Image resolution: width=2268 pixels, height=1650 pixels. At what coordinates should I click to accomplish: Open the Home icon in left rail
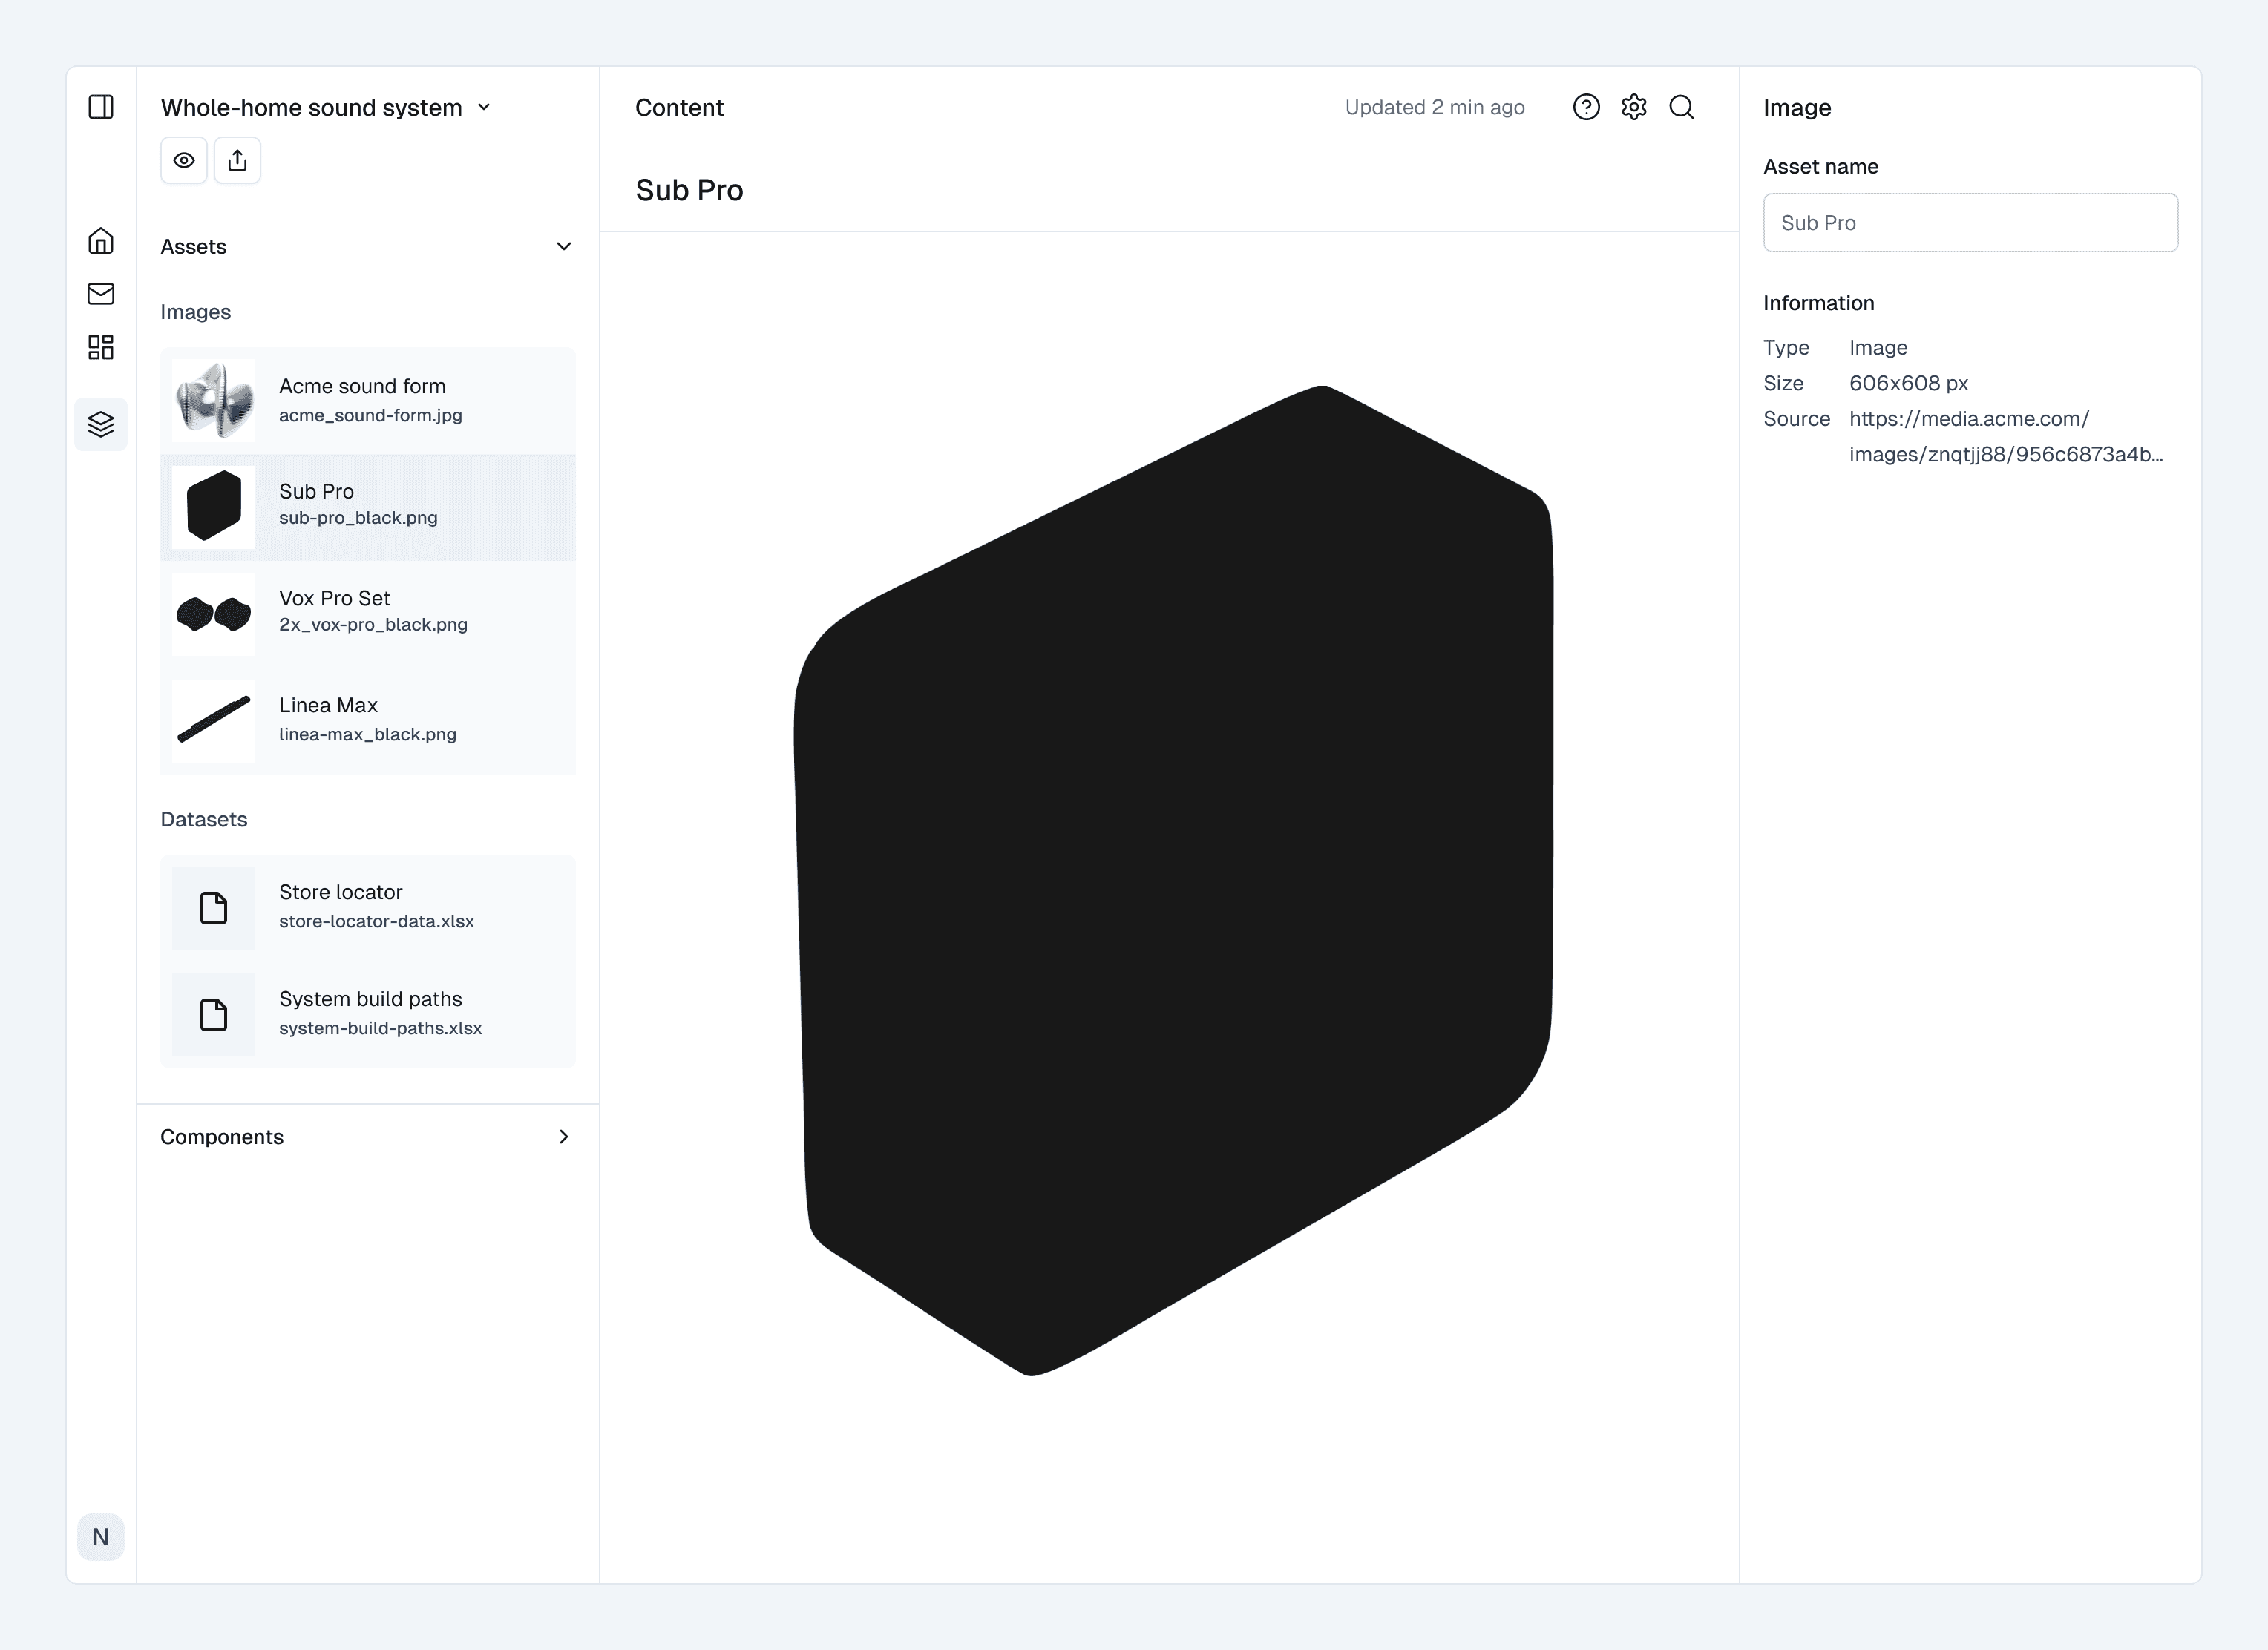101,241
